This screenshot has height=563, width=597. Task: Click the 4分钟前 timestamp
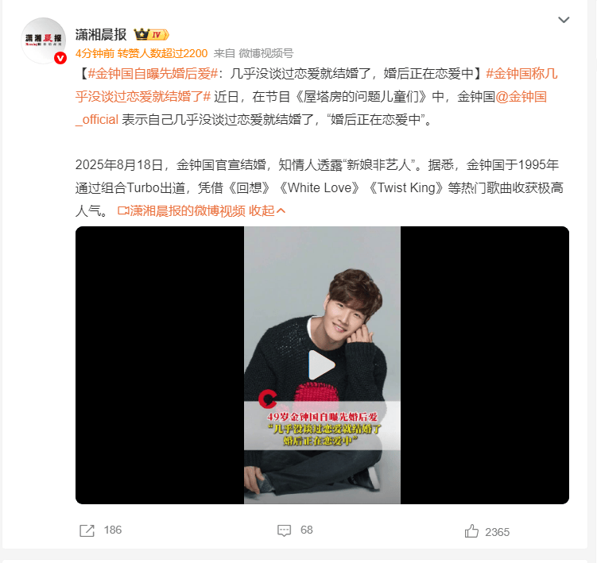point(95,54)
